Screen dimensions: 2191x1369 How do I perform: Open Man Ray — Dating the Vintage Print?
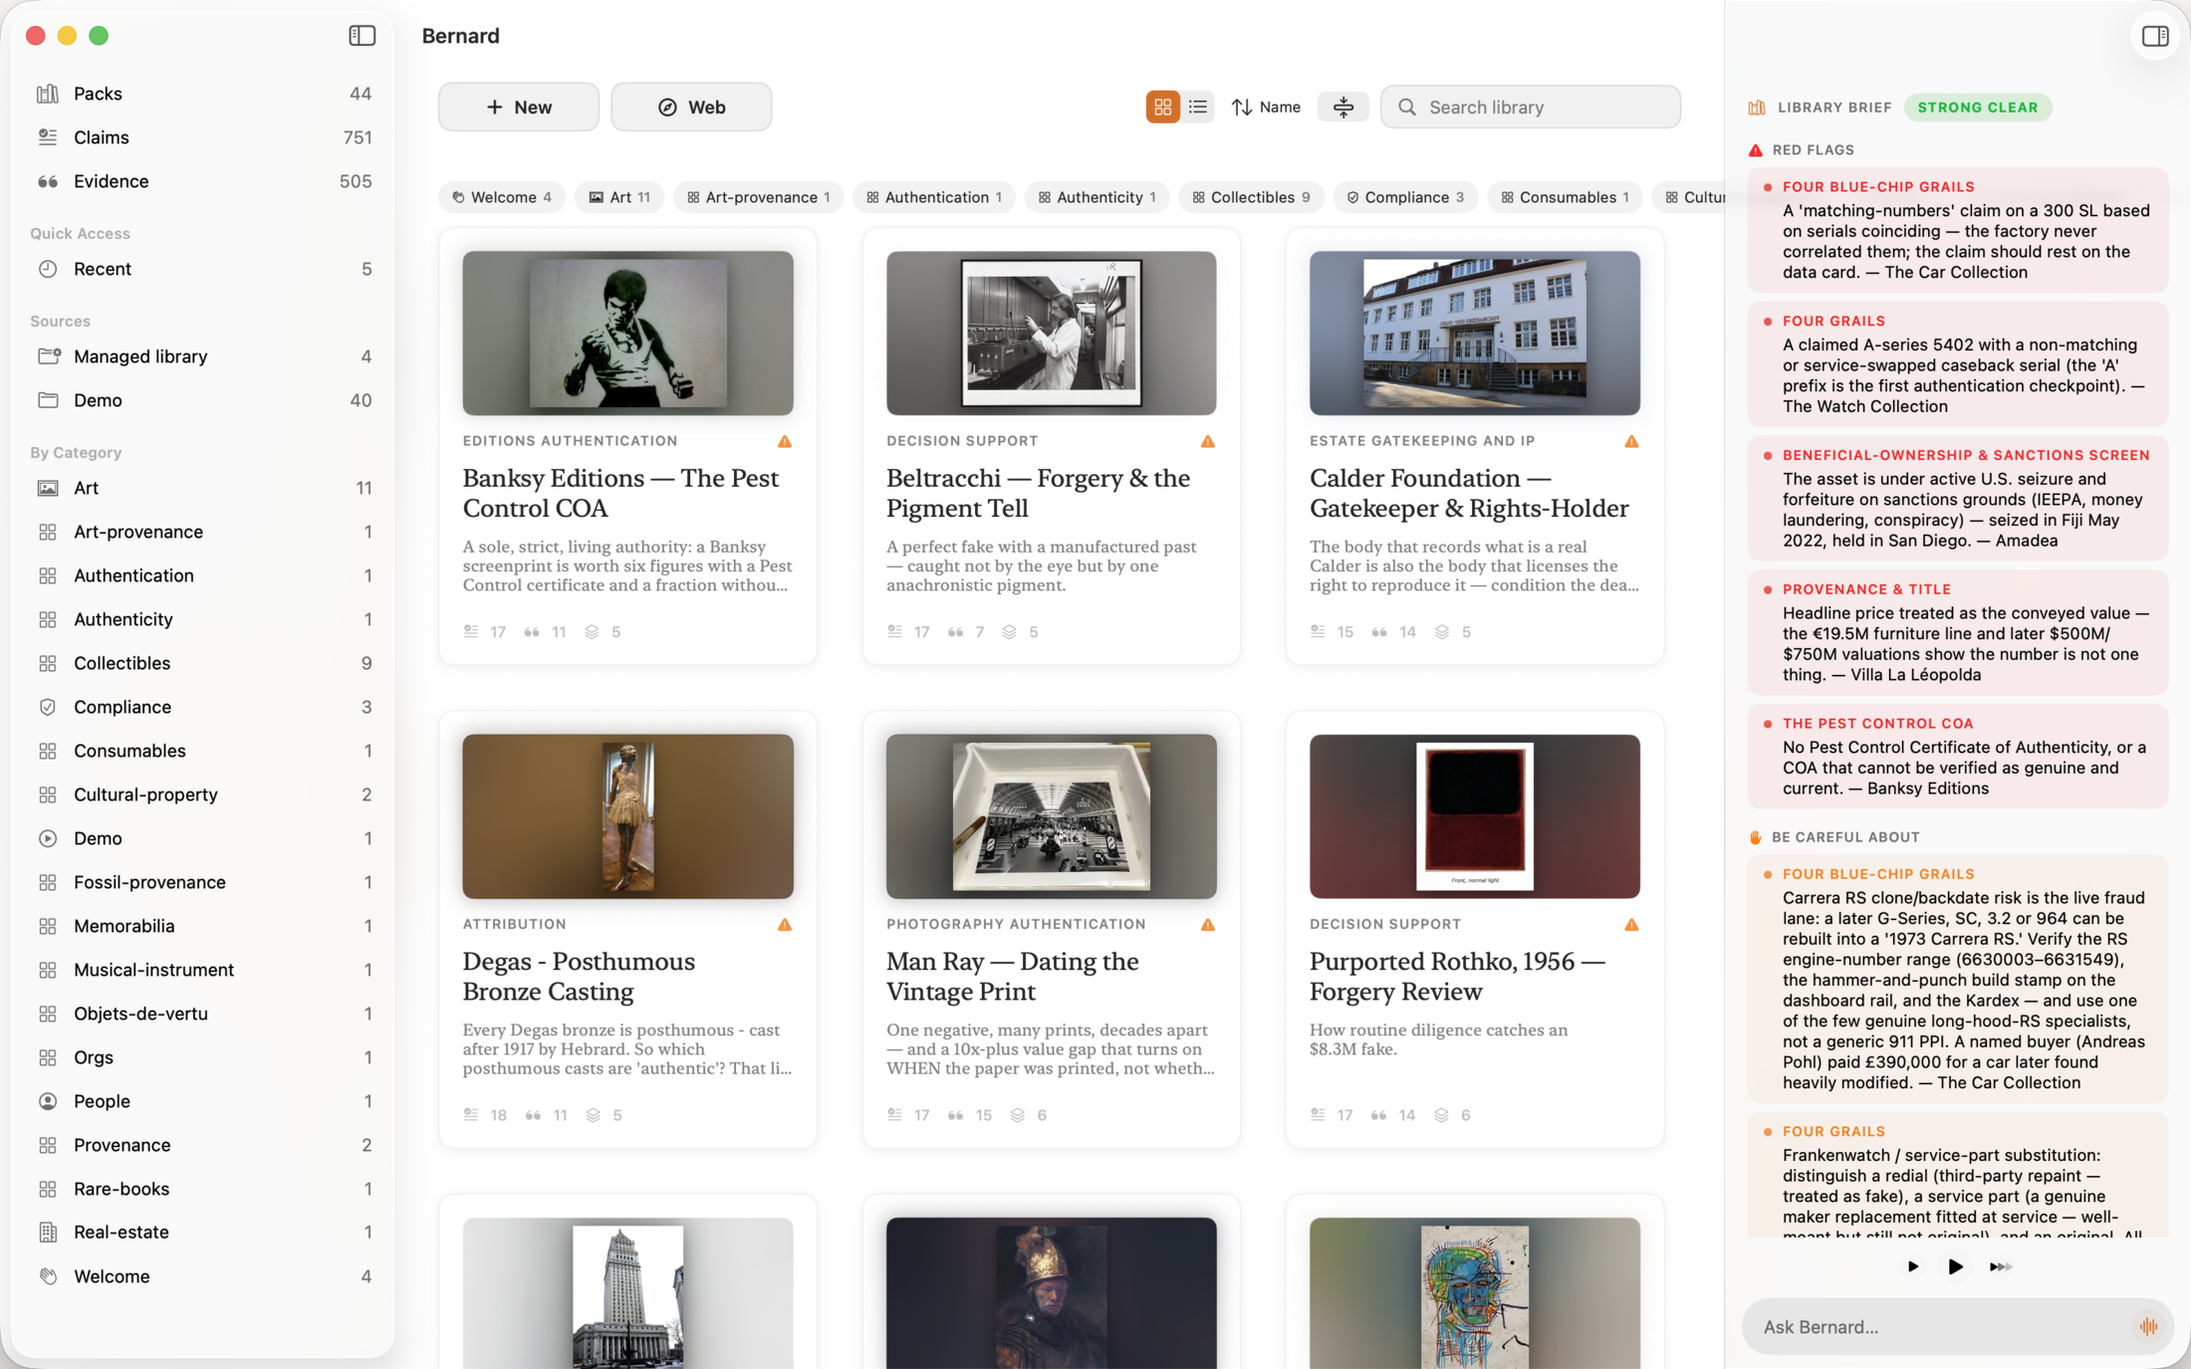[x=1013, y=977]
